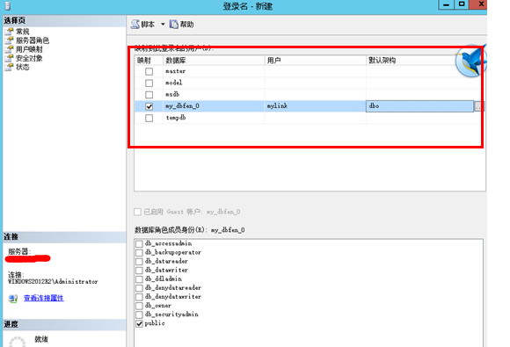Viewport: 510px width, 347px height.
Task: Select the 用户映射 page
Action: tap(29, 49)
